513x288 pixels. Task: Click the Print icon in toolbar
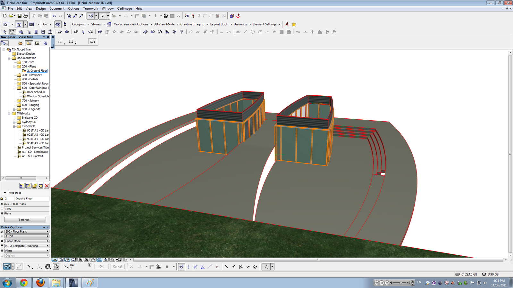click(26, 16)
